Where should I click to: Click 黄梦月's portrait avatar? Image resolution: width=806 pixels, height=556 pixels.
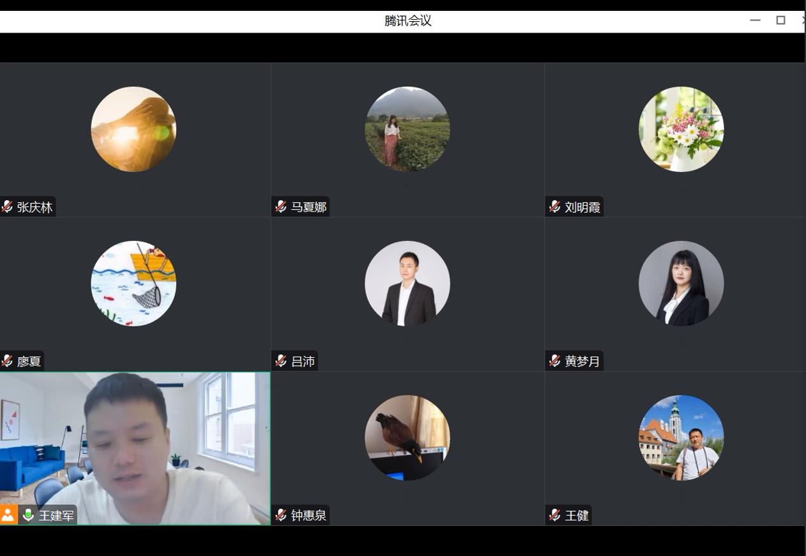pos(681,283)
